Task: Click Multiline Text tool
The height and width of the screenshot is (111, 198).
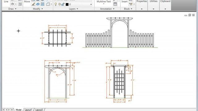Action: click(x=104, y=2)
